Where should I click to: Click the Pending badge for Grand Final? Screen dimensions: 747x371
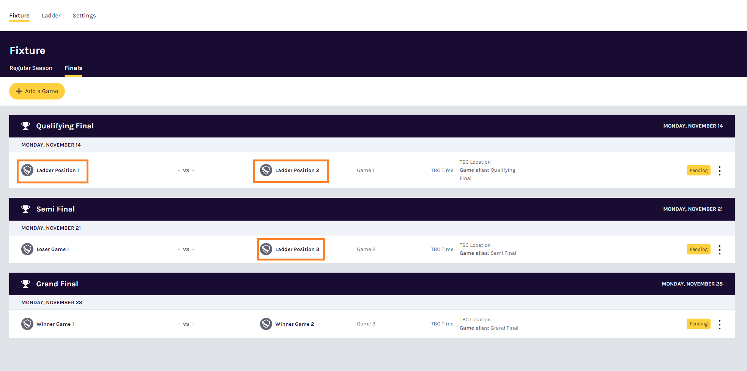(x=698, y=324)
